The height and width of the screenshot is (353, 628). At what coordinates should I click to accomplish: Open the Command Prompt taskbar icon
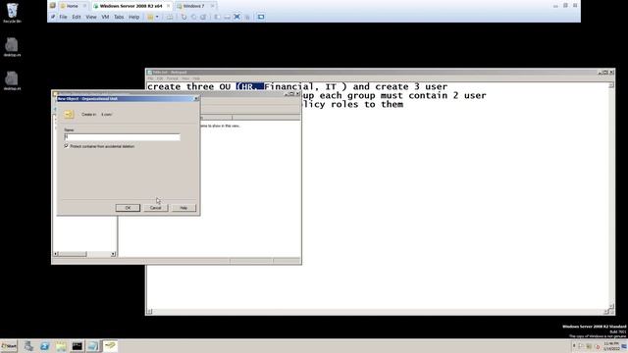[x=77, y=346]
